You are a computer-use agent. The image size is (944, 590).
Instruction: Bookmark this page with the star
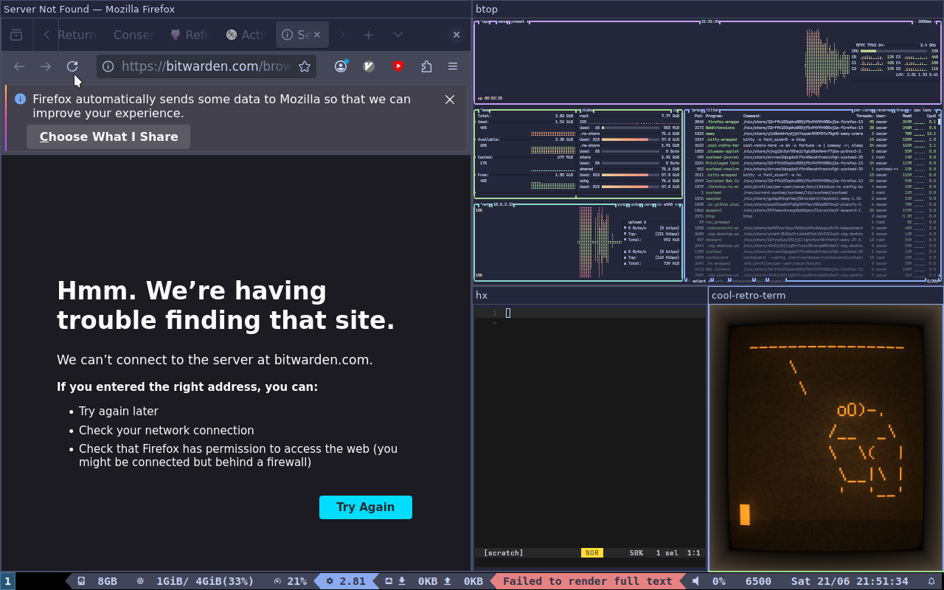(x=305, y=66)
